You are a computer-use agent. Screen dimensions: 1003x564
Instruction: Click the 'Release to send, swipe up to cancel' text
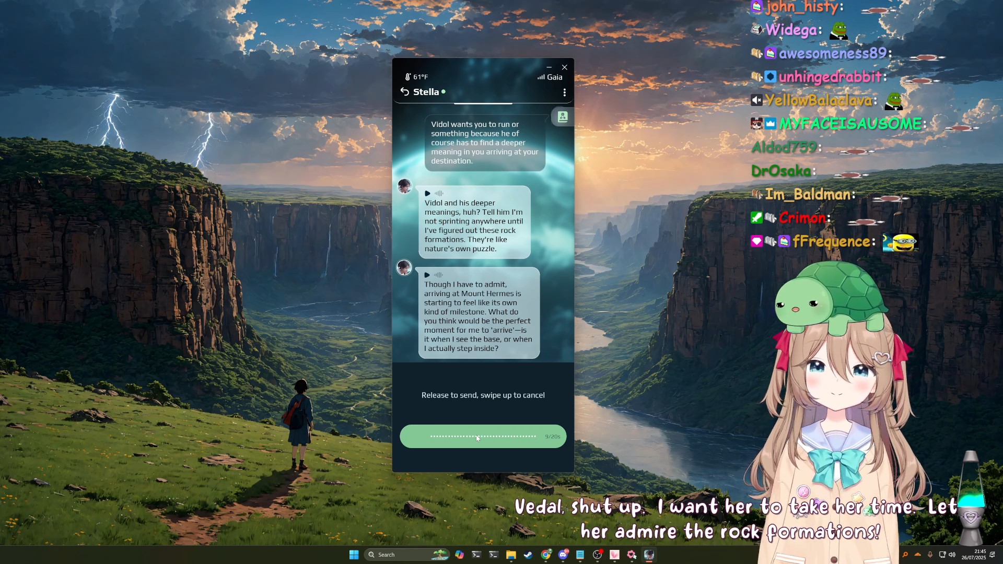point(483,395)
